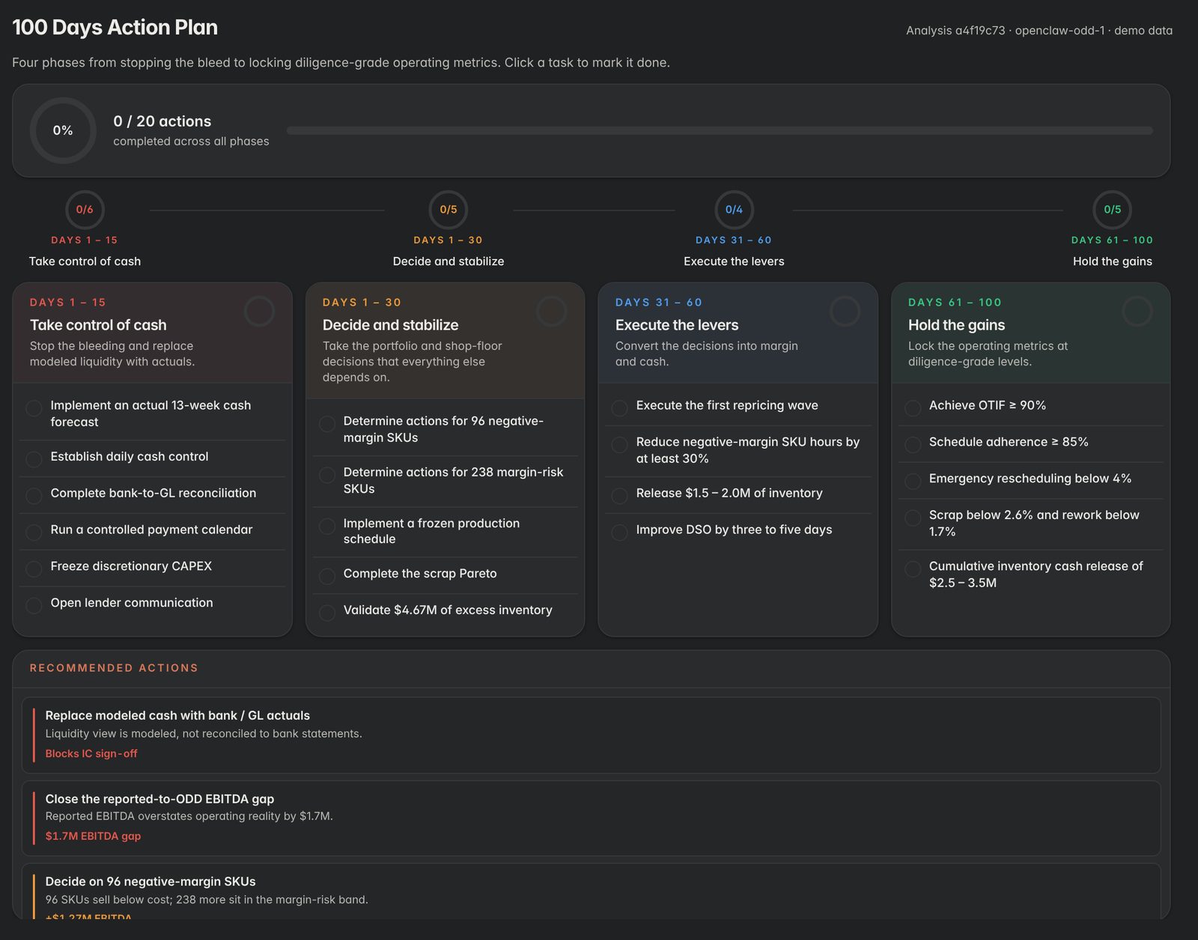1198x940 pixels.
Task: Click the 0/6 phase marker in timeline
Action: (85, 210)
